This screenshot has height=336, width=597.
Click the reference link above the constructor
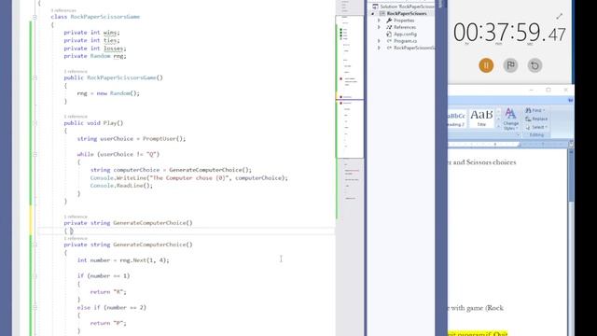tap(76, 71)
